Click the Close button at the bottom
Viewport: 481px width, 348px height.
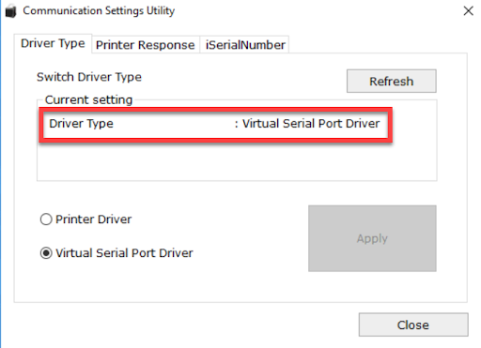[x=413, y=325]
